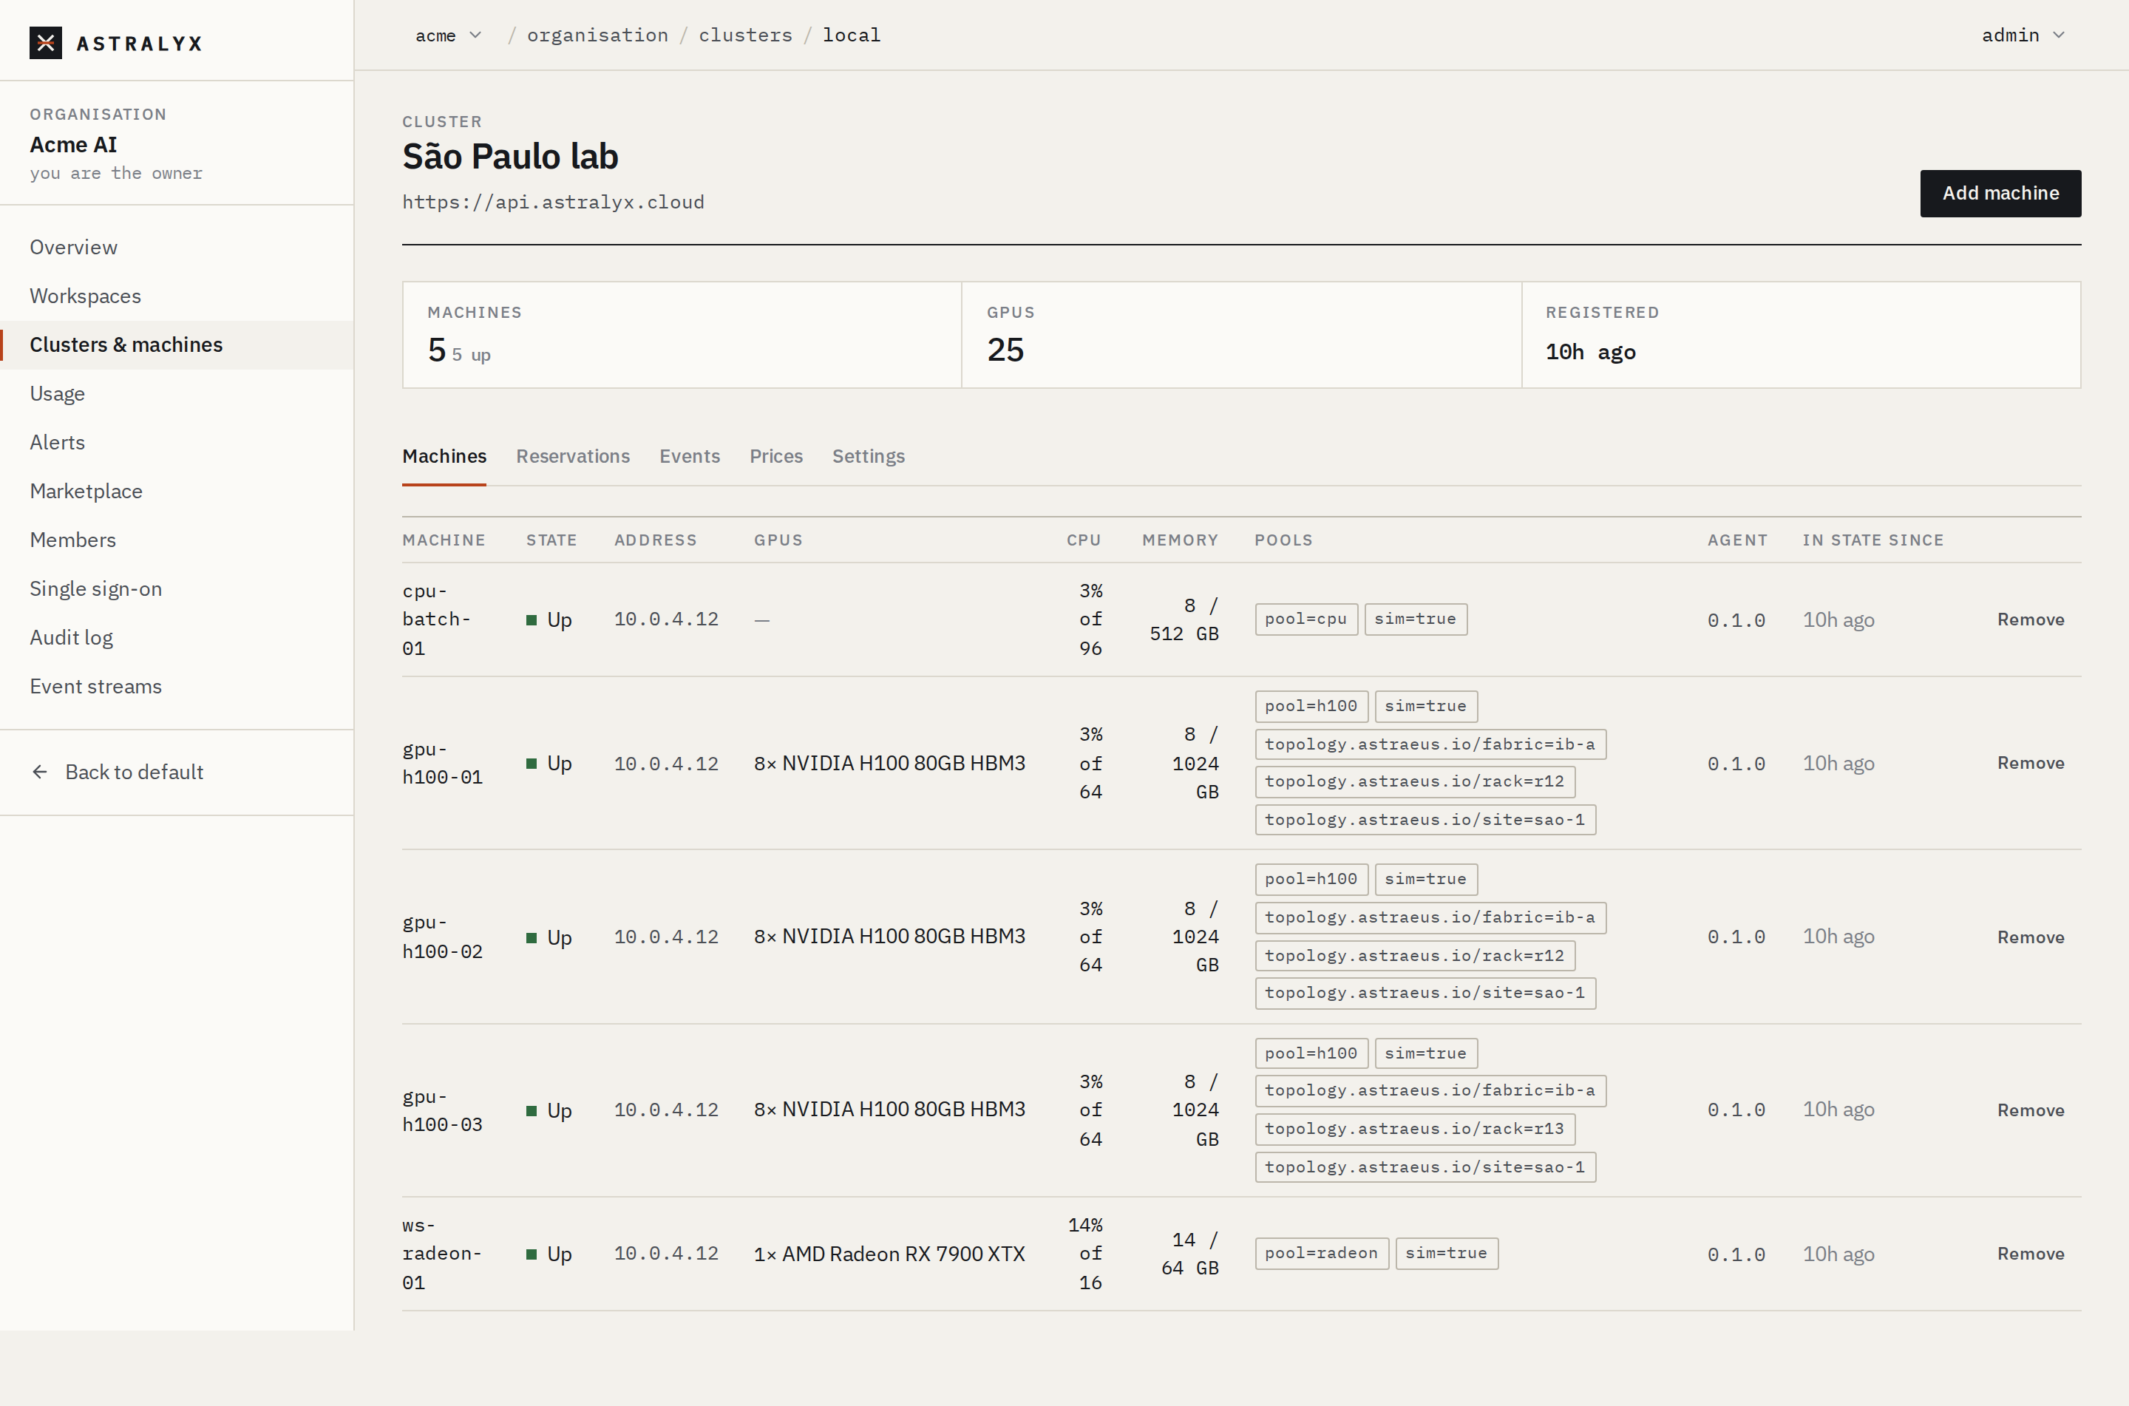The width and height of the screenshot is (2129, 1406).
Task: Click the ws-radeon-01 machine name
Action: click(x=442, y=1254)
